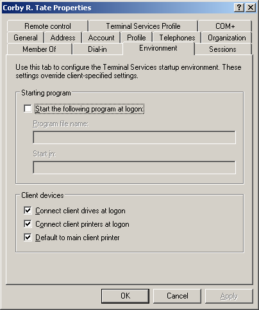Click the Program file name field
Image resolution: width=259 pixels, height=310 pixels.
pos(135,137)
